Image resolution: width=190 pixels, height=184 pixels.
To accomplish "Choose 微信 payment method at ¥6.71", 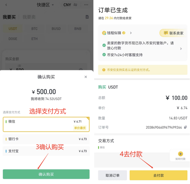I will tap(46, 124).
